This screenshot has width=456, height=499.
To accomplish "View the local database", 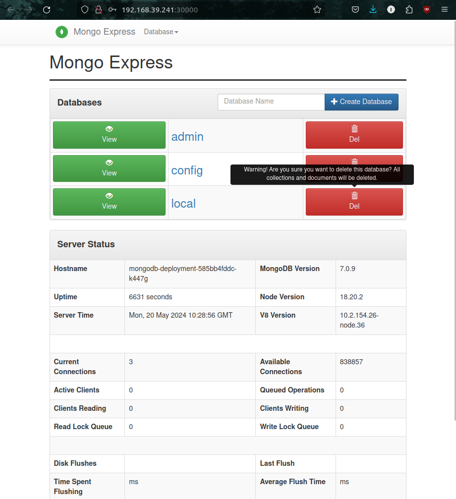I will pos(109,202).
